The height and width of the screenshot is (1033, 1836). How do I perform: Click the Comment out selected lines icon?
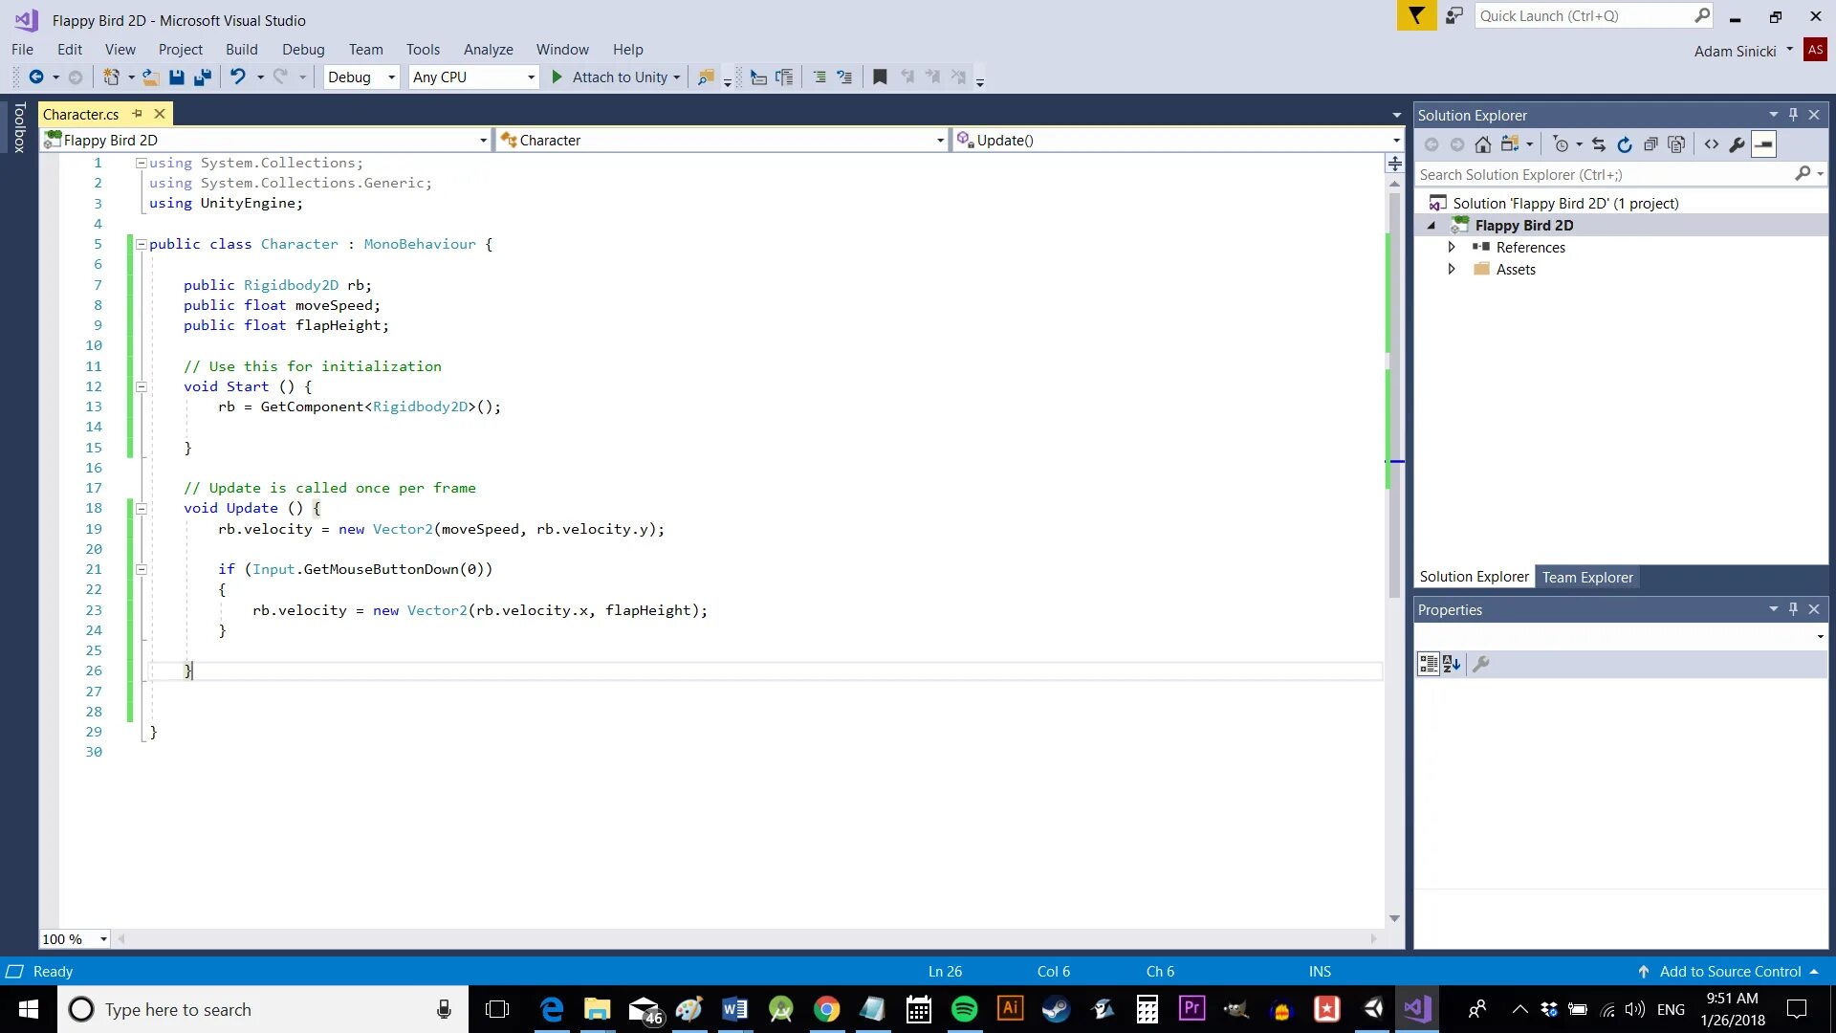pos(820,77)
